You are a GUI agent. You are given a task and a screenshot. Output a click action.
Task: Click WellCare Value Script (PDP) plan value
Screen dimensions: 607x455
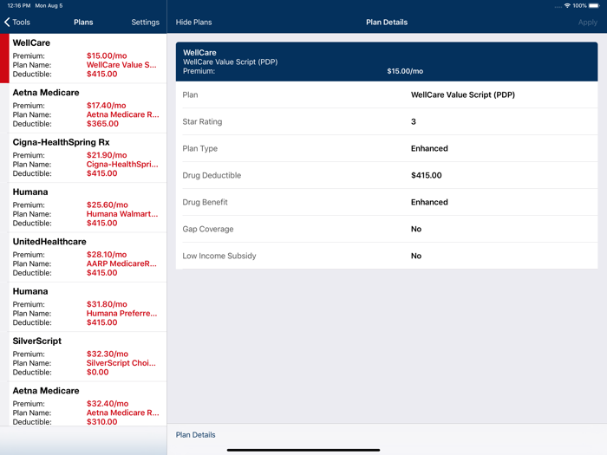462,94
